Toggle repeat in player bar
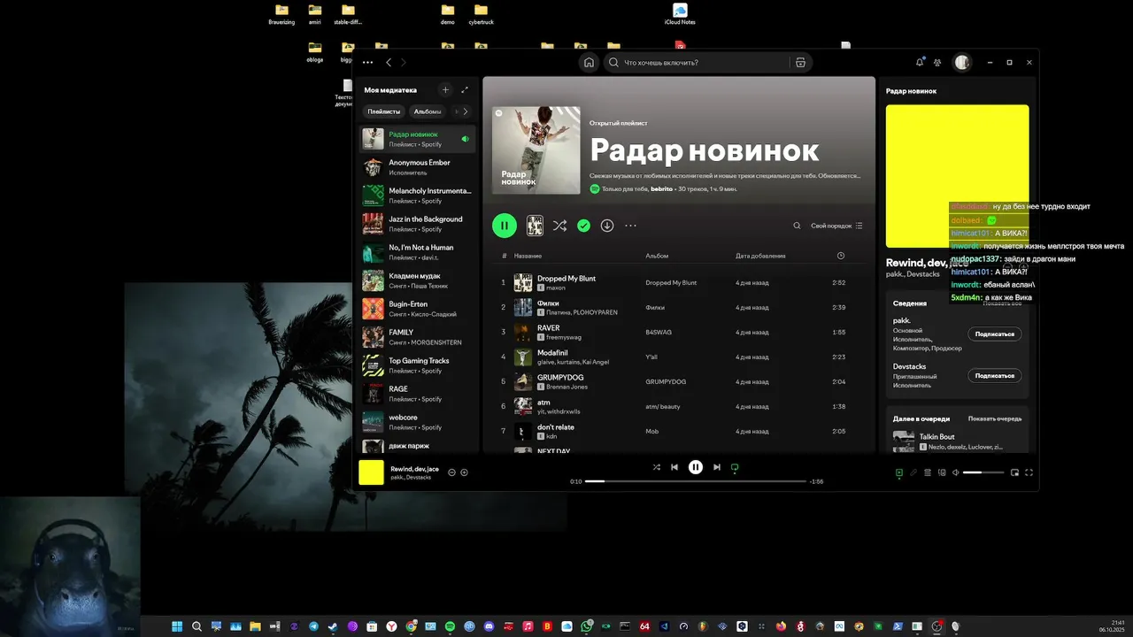 (735, 467)
